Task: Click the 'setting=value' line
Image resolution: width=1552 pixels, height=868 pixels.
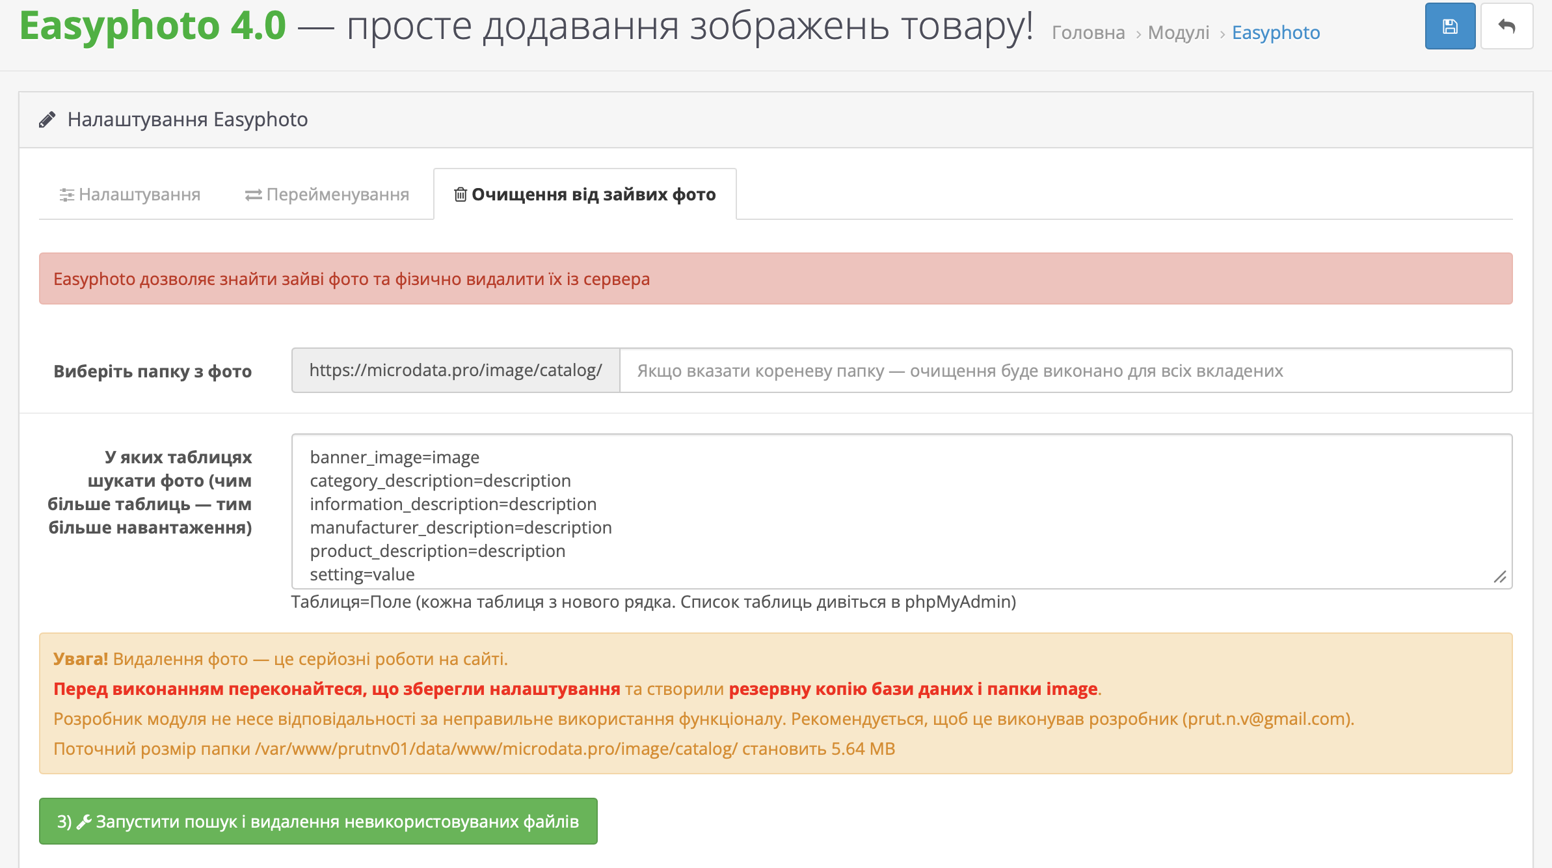Action: [x=362, y=575]
